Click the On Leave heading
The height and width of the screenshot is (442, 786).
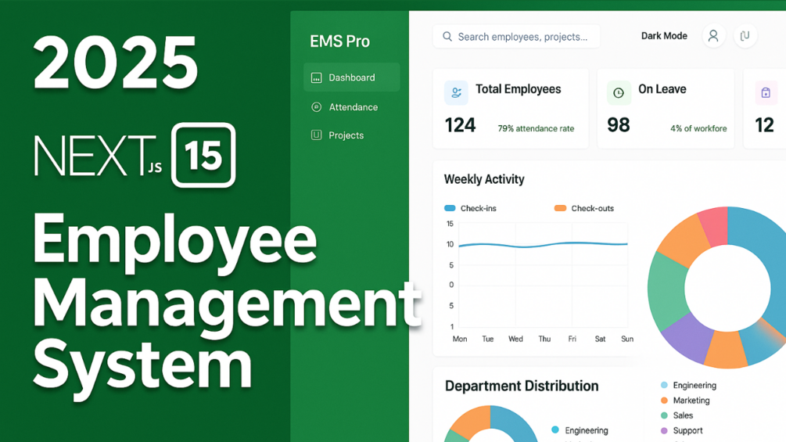point(662,89)
